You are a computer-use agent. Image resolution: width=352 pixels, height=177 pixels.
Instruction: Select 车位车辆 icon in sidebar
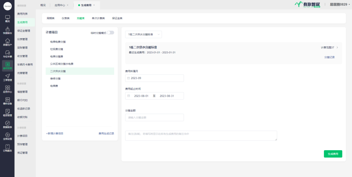7,53
